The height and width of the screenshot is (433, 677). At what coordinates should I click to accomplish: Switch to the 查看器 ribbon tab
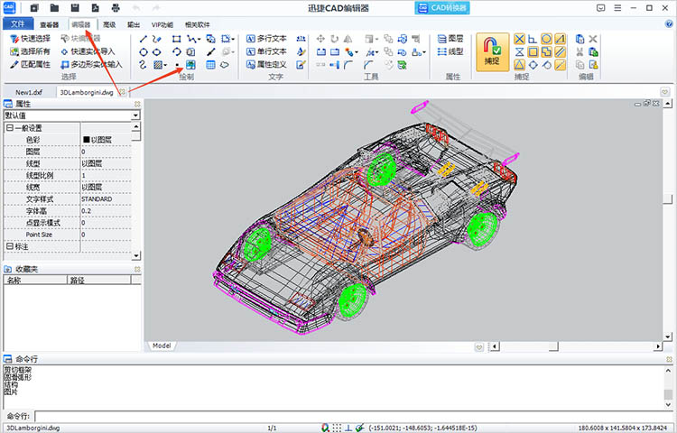[x=50, y=24]
